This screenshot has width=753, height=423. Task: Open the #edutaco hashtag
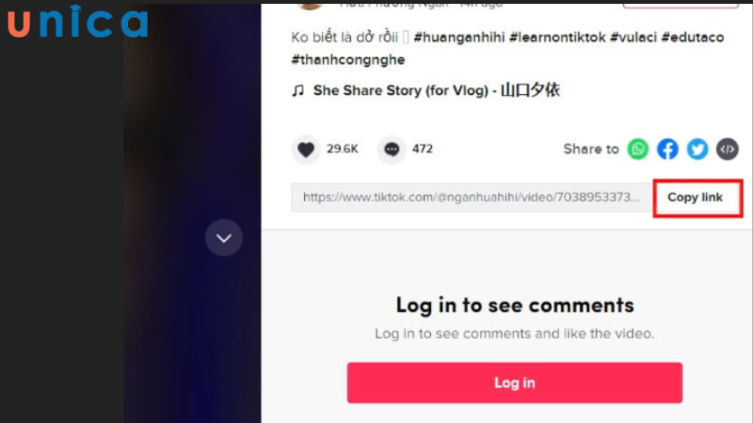693,38
